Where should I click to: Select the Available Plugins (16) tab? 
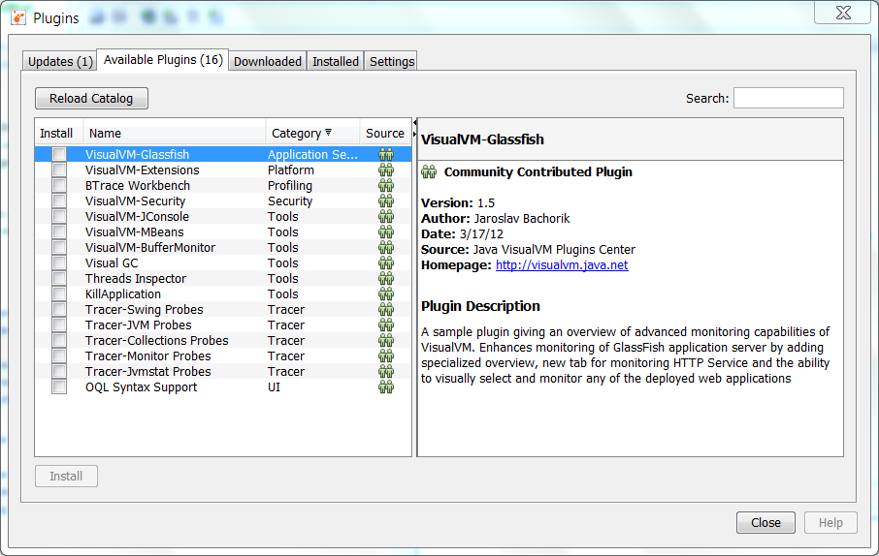click(x=163, y=60)
